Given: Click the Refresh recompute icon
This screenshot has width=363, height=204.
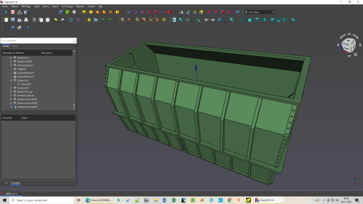Looking at the screenshot, I should tap(71, 20).
